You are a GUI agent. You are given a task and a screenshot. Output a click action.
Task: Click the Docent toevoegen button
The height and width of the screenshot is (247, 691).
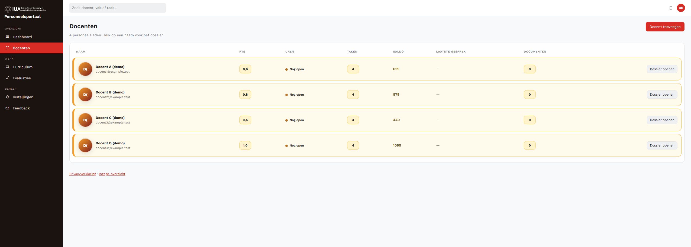click(665, 27)
